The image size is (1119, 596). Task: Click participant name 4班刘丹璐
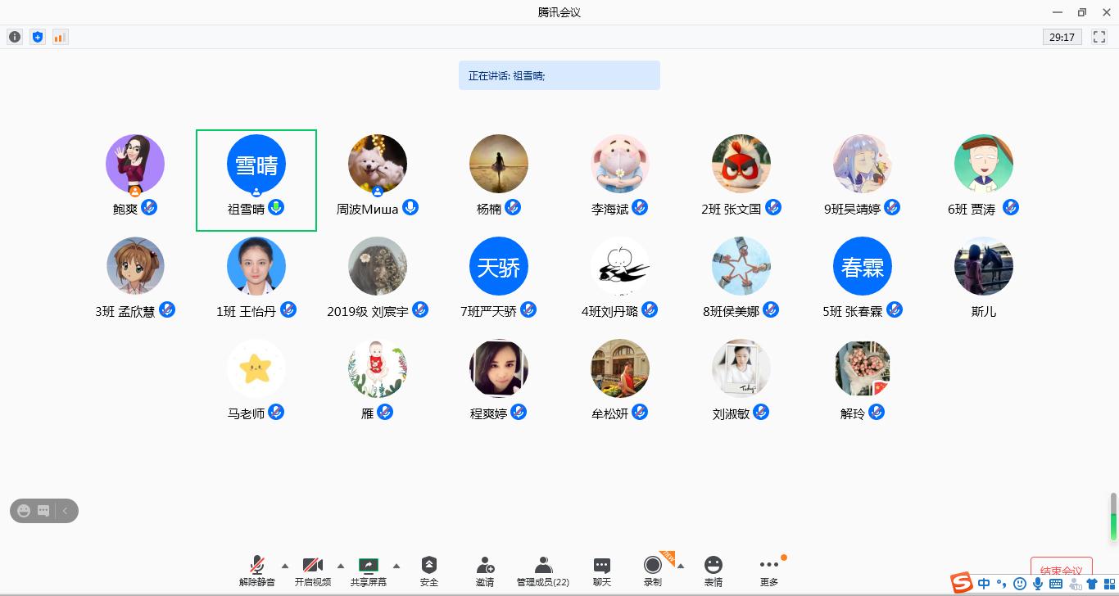coord(609,312)
